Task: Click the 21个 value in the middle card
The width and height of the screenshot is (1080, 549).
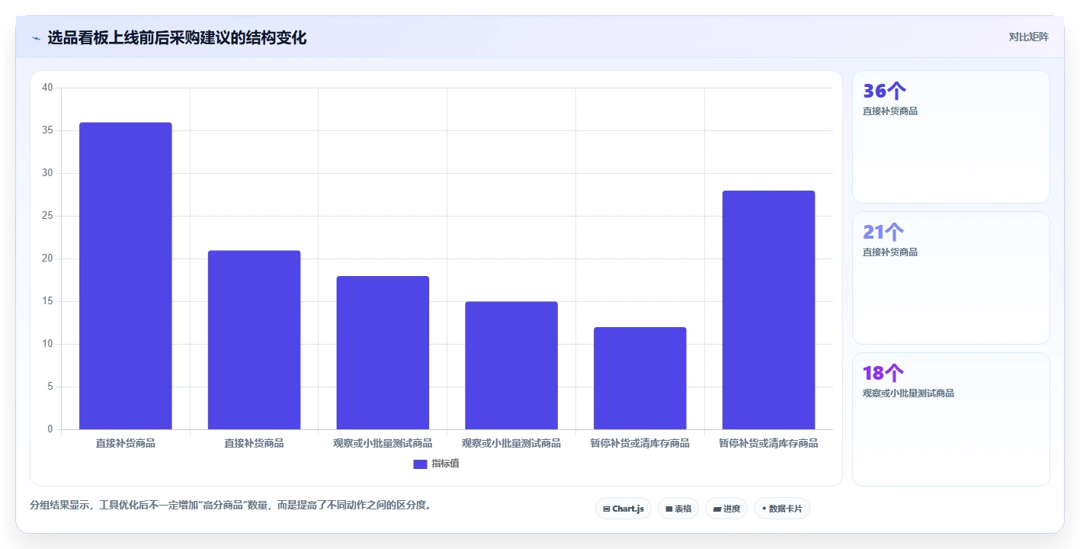Action: 884,233
